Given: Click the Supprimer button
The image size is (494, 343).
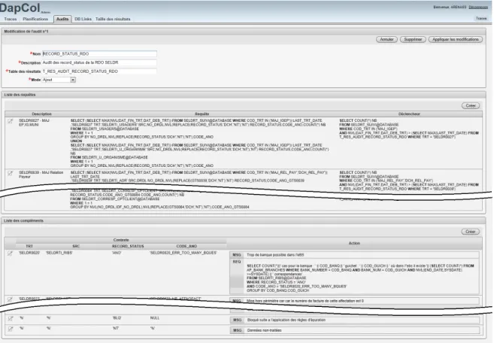Looking at the screenshot, I should (413, 39).
